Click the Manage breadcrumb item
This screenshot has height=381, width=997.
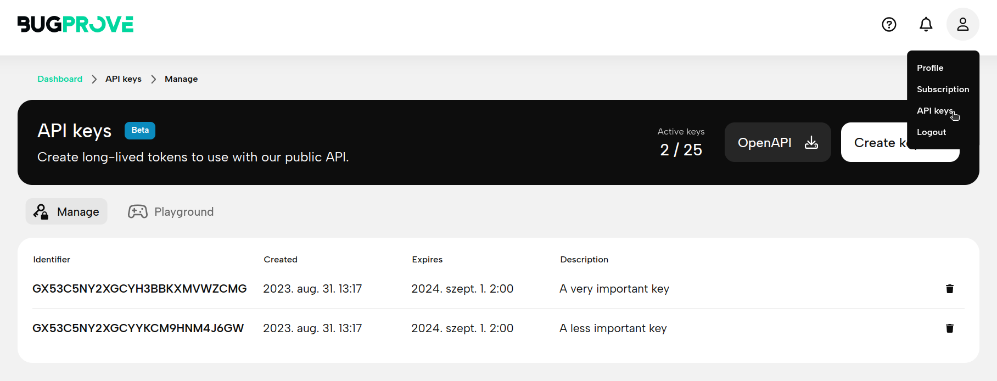(181, 79)
